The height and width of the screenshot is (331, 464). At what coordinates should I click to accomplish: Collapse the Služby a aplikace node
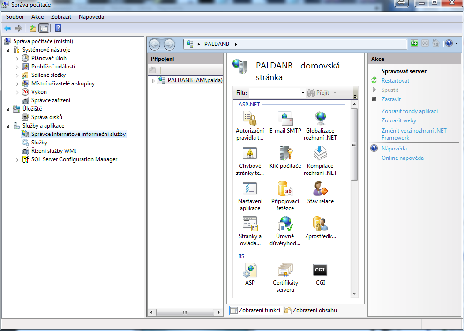(x=8, y=126)
